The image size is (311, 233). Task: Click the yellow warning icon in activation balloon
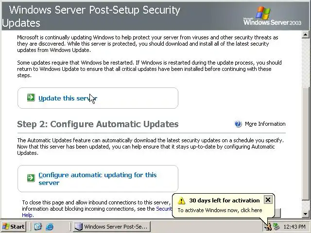pyautogui.click(x=181, y=200)
